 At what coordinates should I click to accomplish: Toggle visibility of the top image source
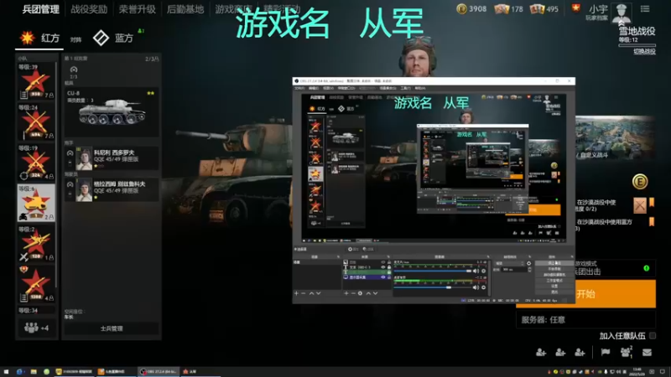(383, 262)
